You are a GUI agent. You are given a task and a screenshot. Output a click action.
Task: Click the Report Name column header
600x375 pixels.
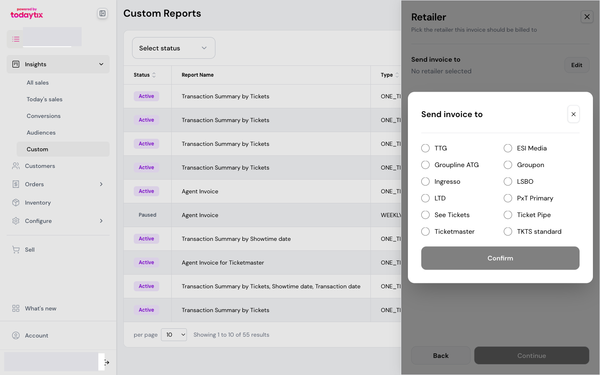click(197, 75)
